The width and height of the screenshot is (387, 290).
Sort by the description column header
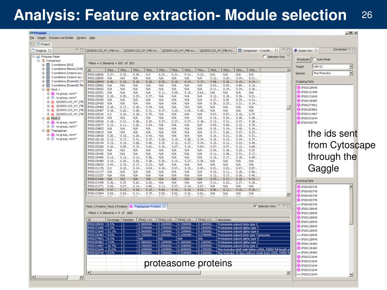tap(253, 220)
